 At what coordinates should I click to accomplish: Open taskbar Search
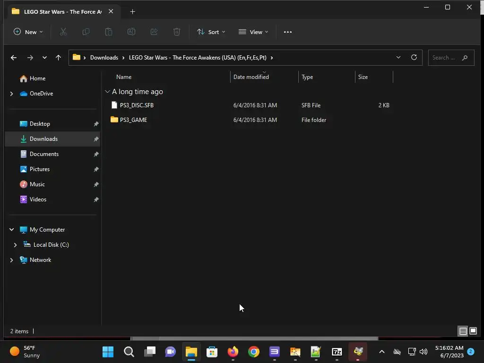click(x=129, y=352)
